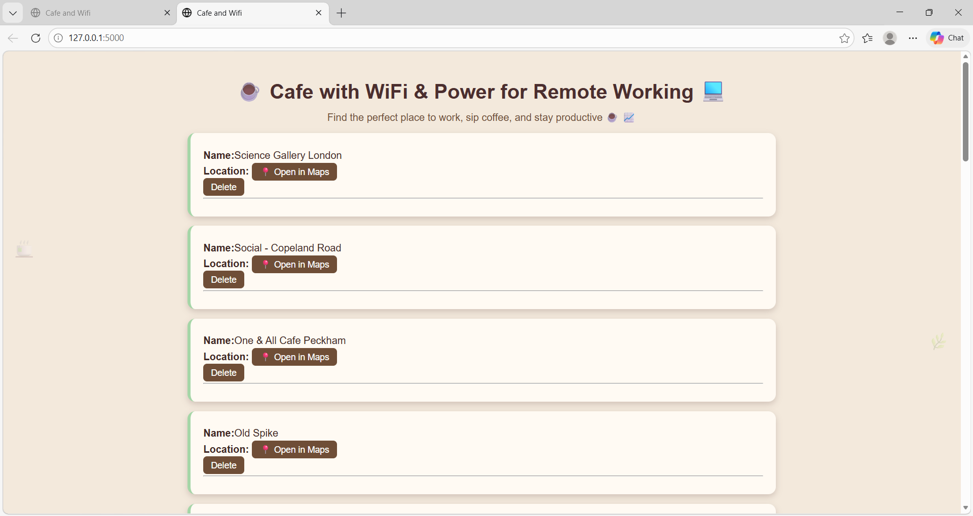
Task: Delete the Social - Copeland Road cafe
Action: click(x=223, y=280)
